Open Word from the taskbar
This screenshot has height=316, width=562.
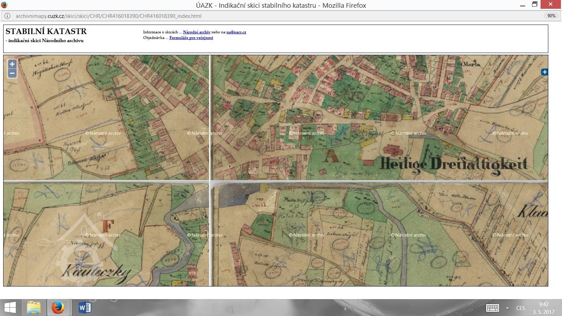tap(85, 308)
